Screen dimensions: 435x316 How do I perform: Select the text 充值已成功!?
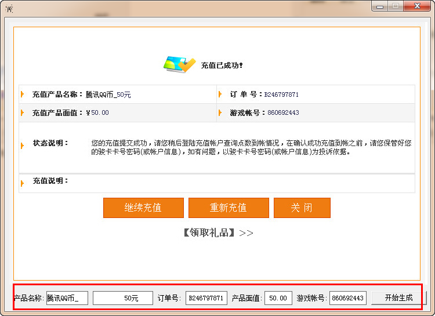222,66
